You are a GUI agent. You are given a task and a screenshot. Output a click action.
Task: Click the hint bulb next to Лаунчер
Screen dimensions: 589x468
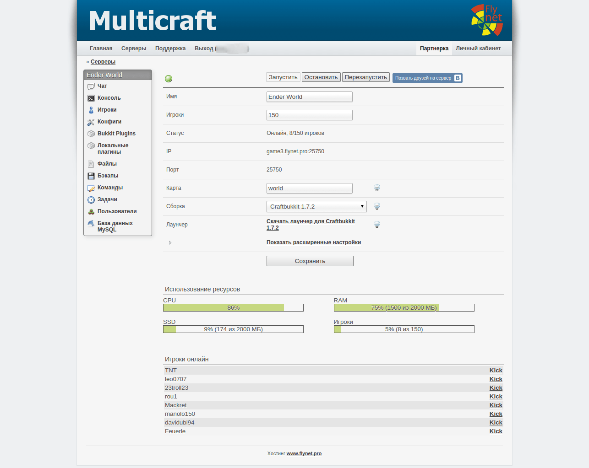[x=377, y=225]
